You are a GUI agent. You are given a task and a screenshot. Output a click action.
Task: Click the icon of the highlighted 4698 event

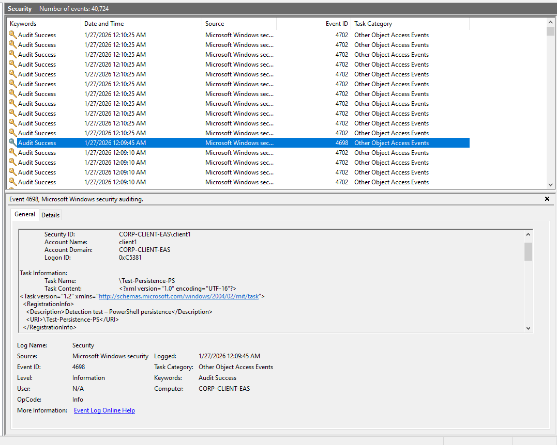coord(12,143)
